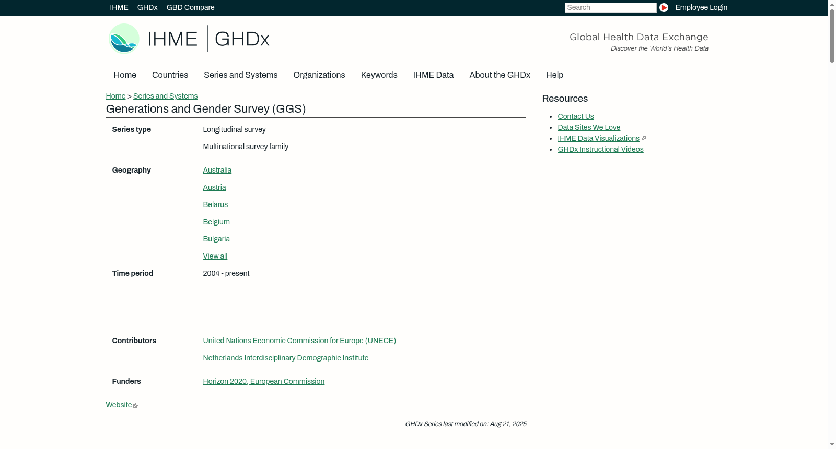Click into the Search input field
Viewport: 836px width, 449px height.
point(610,7)
